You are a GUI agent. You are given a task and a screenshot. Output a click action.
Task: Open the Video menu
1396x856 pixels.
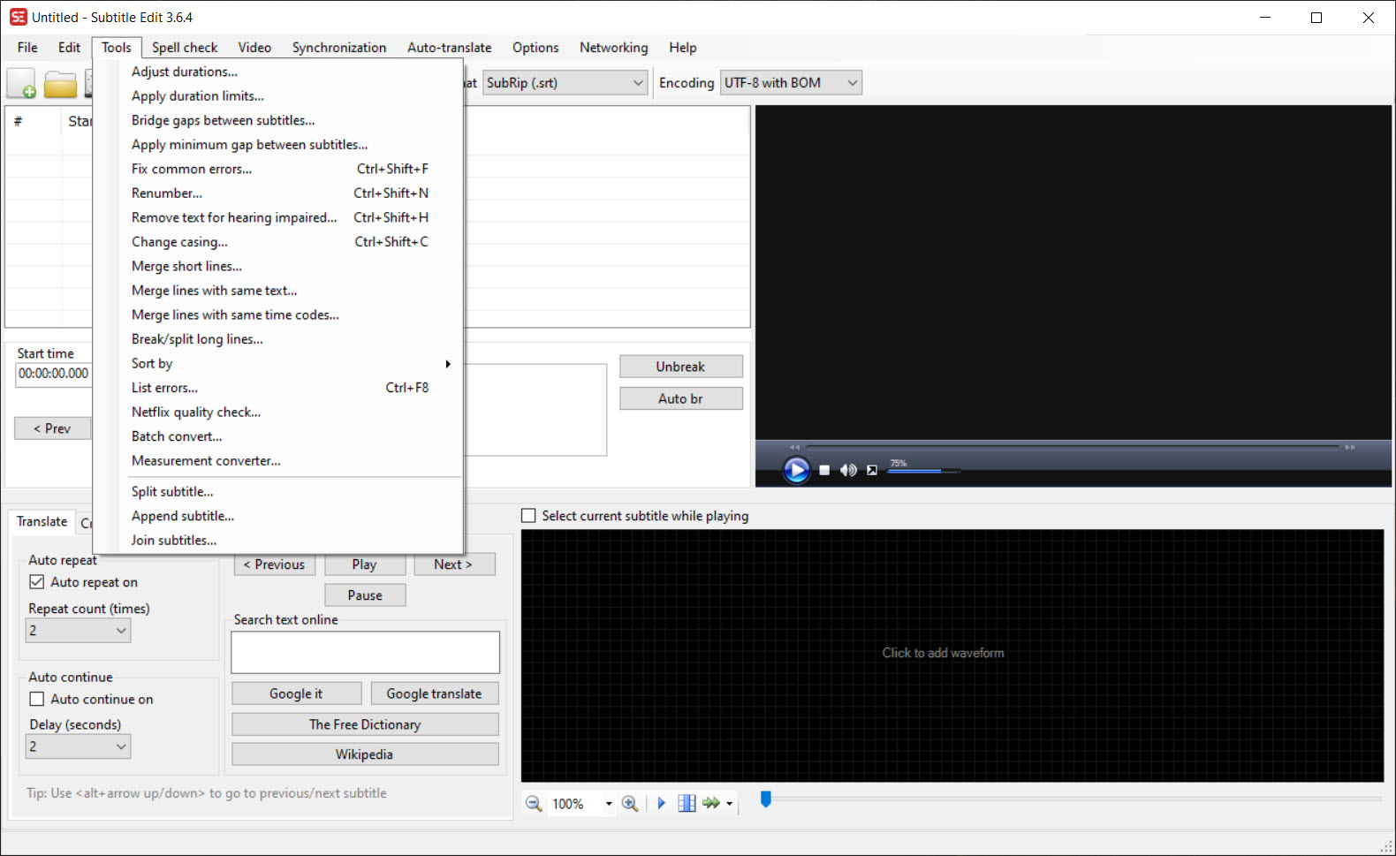pos(254,48)
